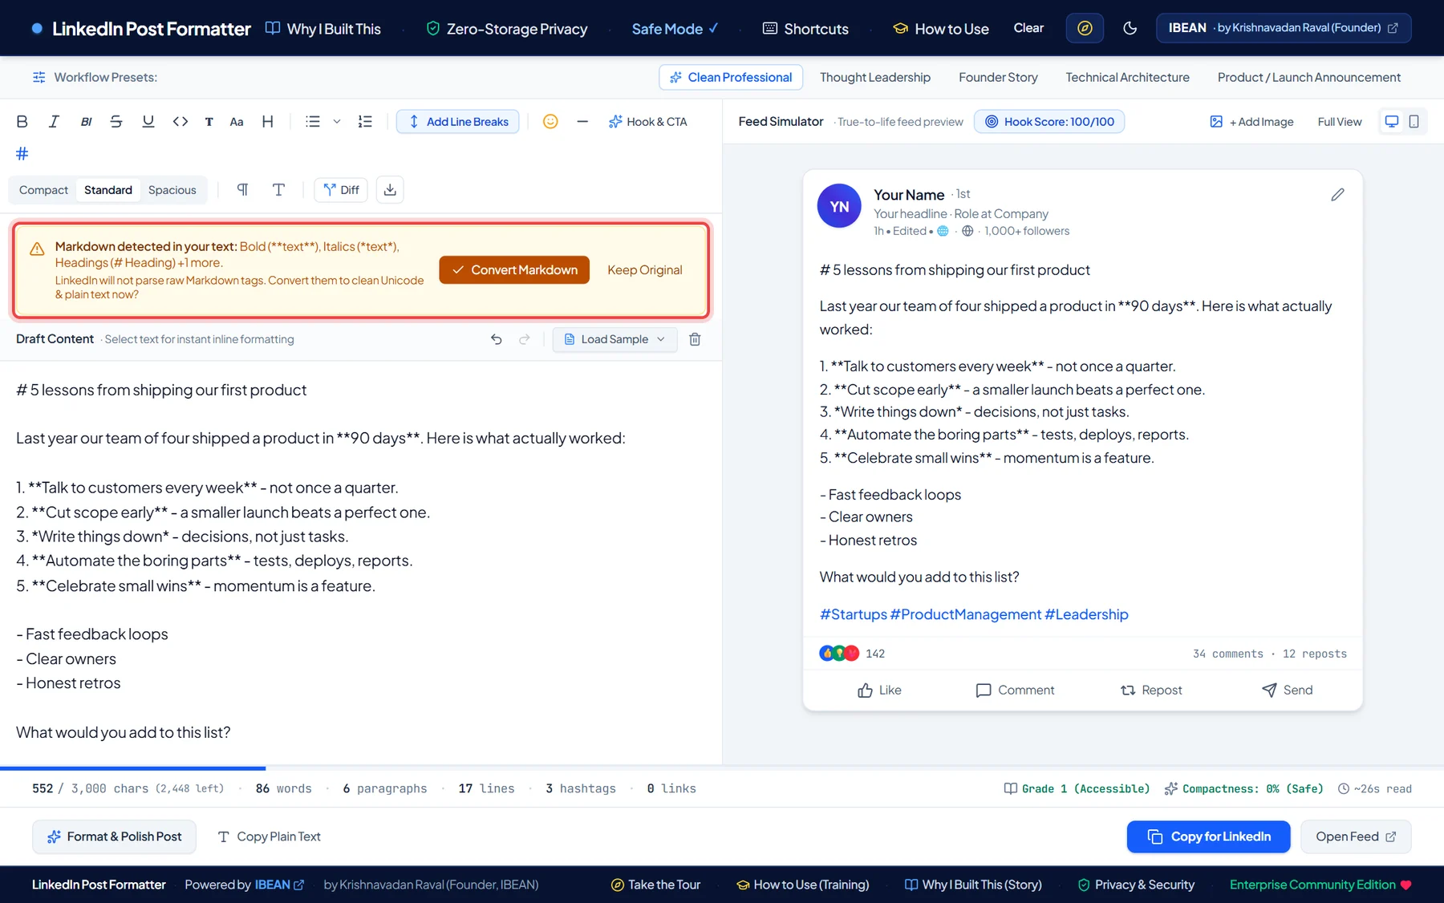Image resolution: width=1444 pixels, height=903 pixels.
Task: Select Compact spacing
Action: (43, 190)
